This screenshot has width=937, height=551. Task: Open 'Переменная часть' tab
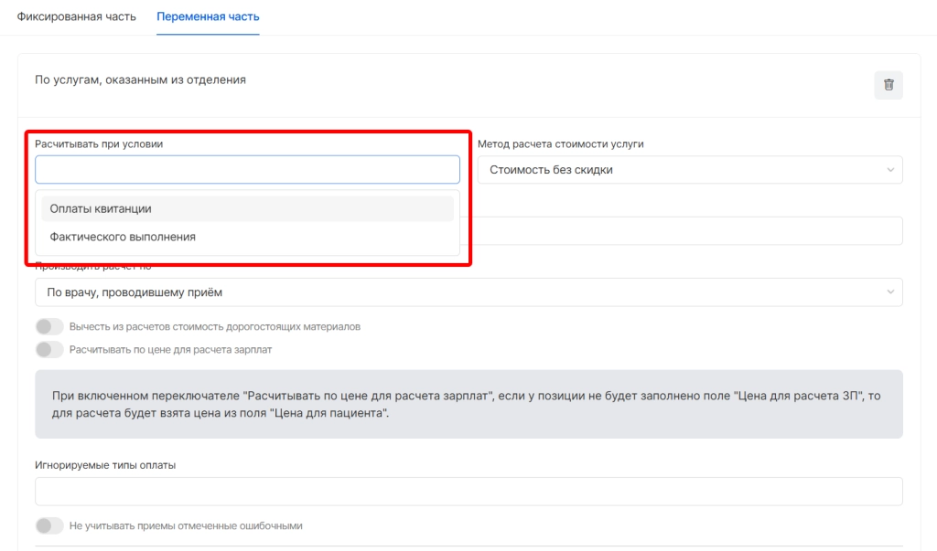[208, 17]
